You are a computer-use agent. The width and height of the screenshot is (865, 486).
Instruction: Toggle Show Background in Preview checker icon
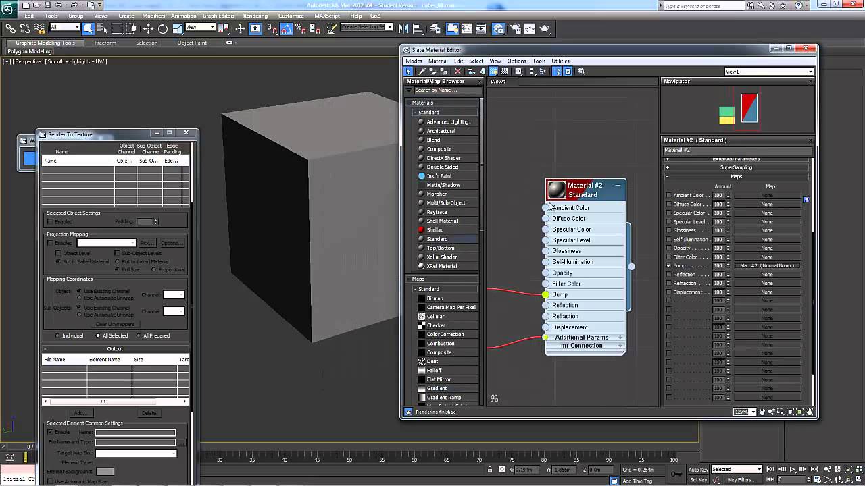(504, 71)
